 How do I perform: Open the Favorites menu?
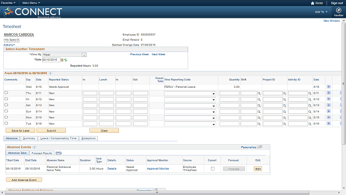click(x=8, y=3)
